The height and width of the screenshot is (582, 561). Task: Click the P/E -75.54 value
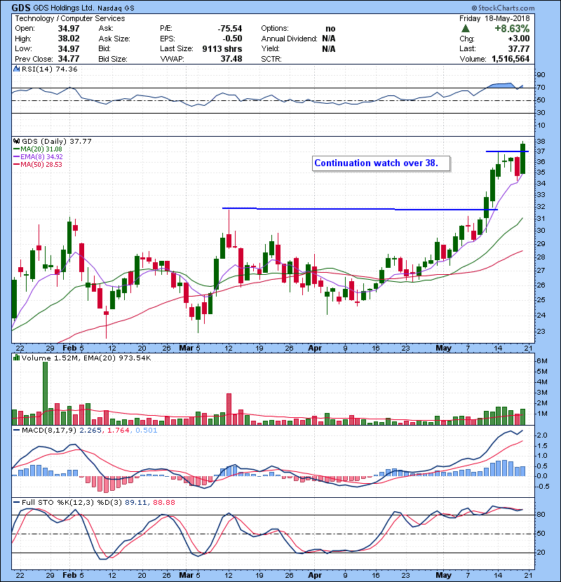[x=229, y=29]
